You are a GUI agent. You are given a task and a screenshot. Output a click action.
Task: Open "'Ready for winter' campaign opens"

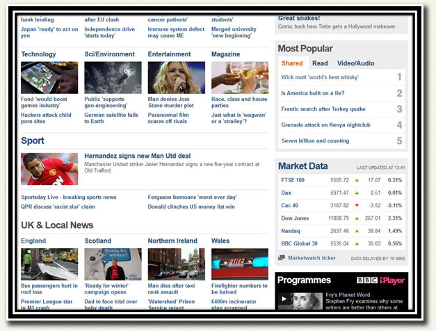pos(106,289)
